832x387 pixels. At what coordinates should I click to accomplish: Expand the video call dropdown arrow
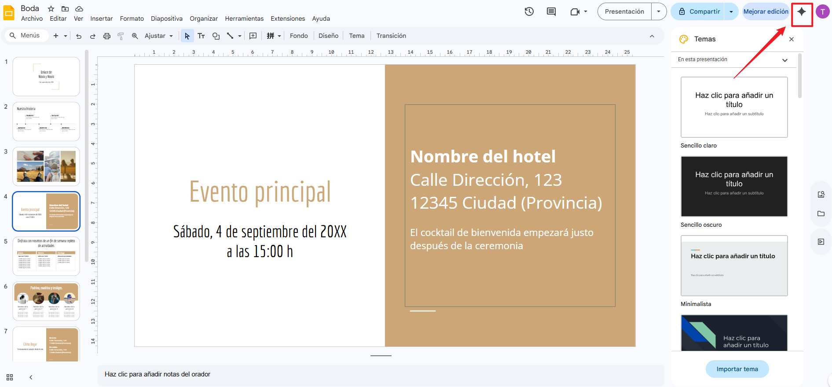point(586,12)
